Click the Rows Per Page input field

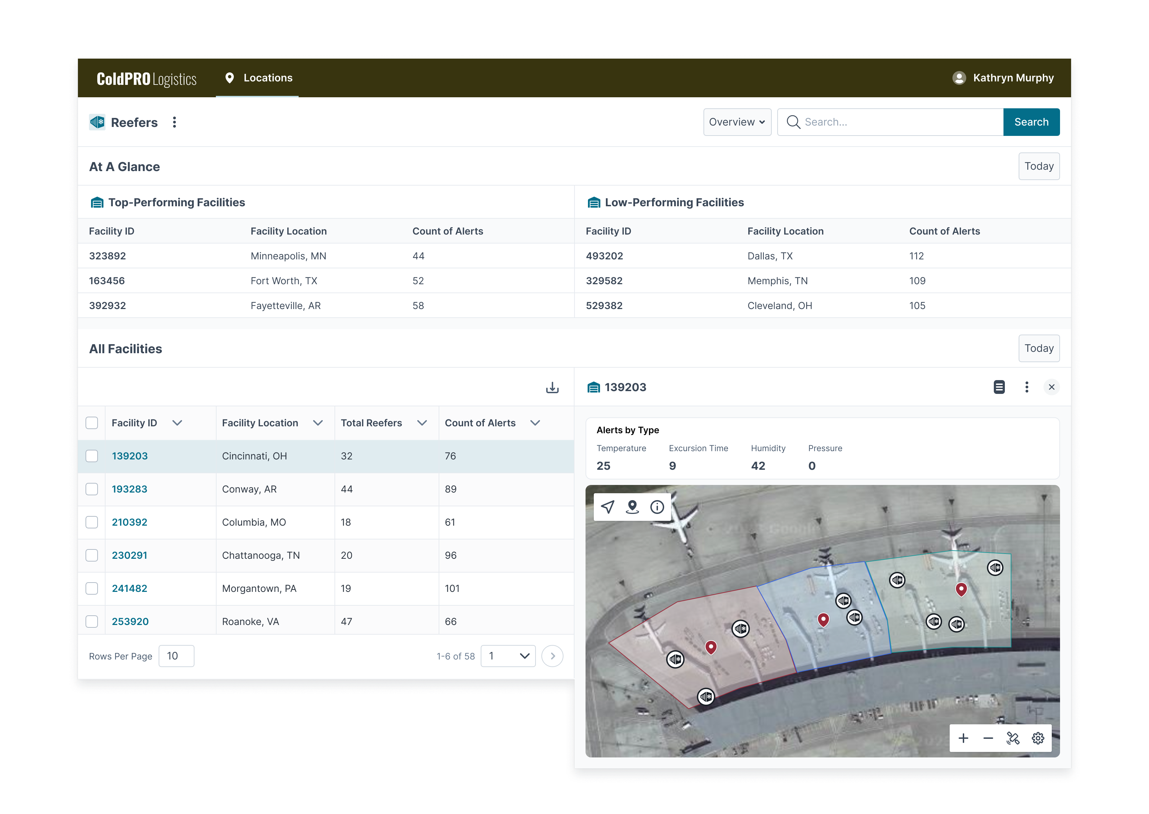pos(176,656)
